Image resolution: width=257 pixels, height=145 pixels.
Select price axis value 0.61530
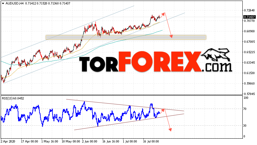point(249,73)
